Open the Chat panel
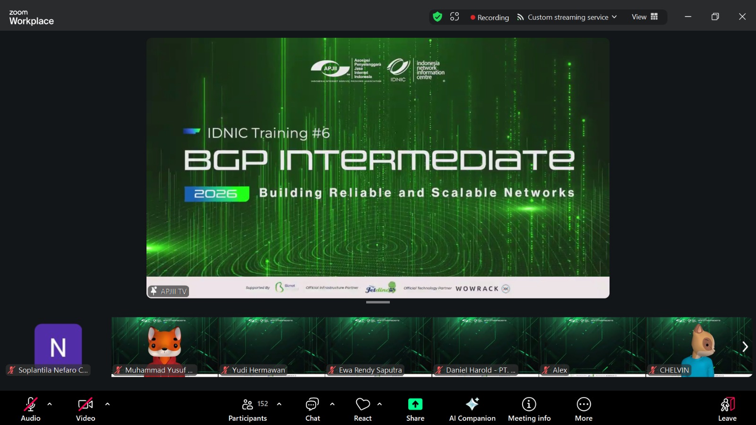This screenshot has height=425, width=756. (312, 409)
